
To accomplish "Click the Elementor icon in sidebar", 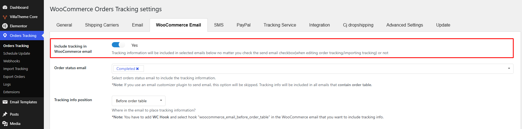I will [x=5, y=26].
